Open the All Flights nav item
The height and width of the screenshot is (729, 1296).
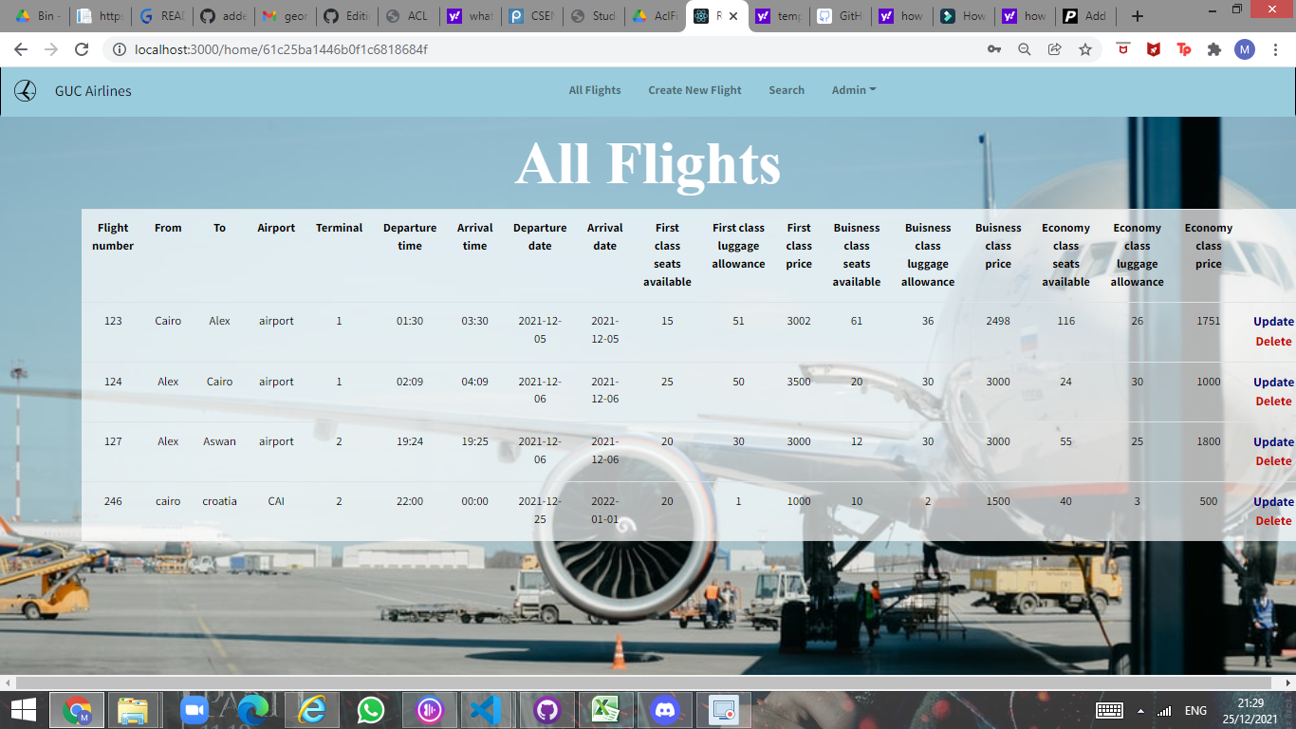click(x=595, y=90)
